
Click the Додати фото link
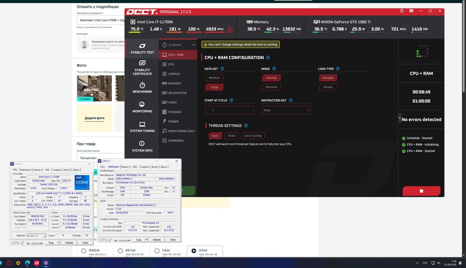pyautogui.click(x=95, y=118)
